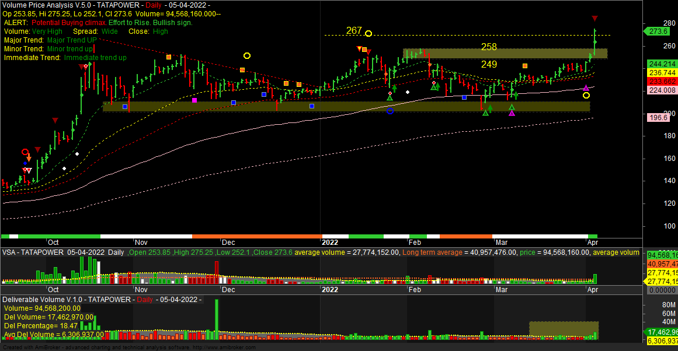Click the Close High indicator text
This screenshot has width=678, height=351.
coord(148,31)
